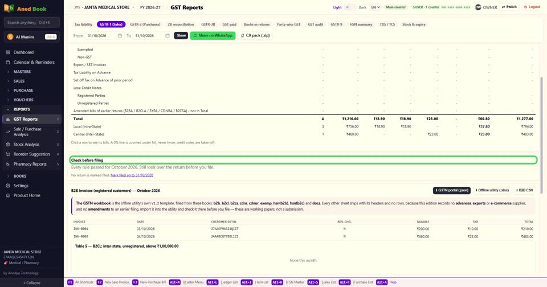Screen dimensions: 547x287
Task: Download Offline utility (.xlsx) file
Action: click(x=492, y=190)
